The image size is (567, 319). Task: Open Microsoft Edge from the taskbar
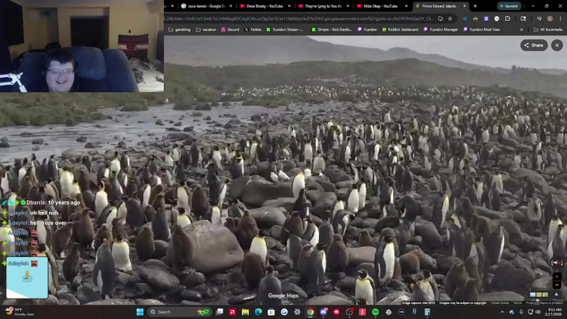[x=258, y=312]
